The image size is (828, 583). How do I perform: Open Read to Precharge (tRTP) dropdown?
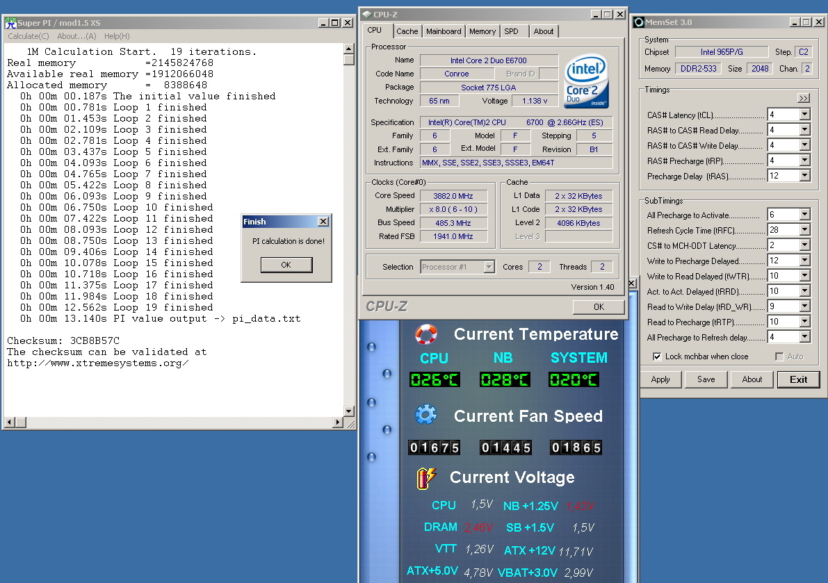click(804, 322)
